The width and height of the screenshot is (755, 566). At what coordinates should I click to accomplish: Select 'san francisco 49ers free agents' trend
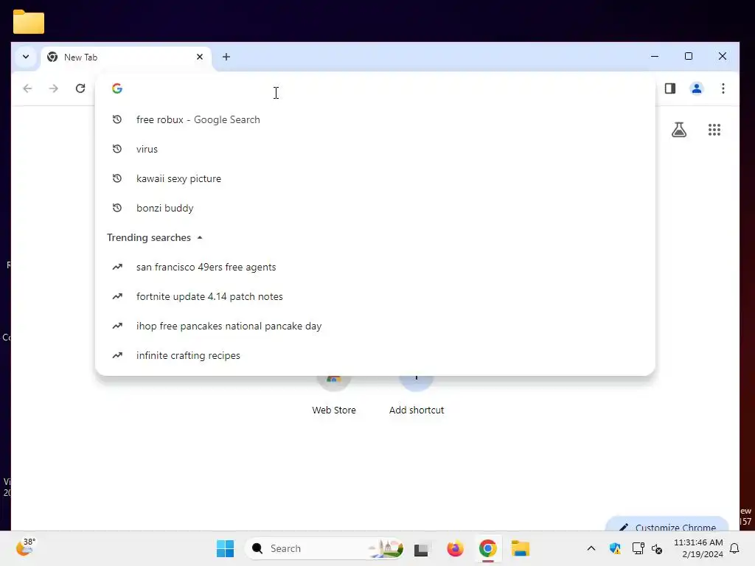[x=375, y=267]
